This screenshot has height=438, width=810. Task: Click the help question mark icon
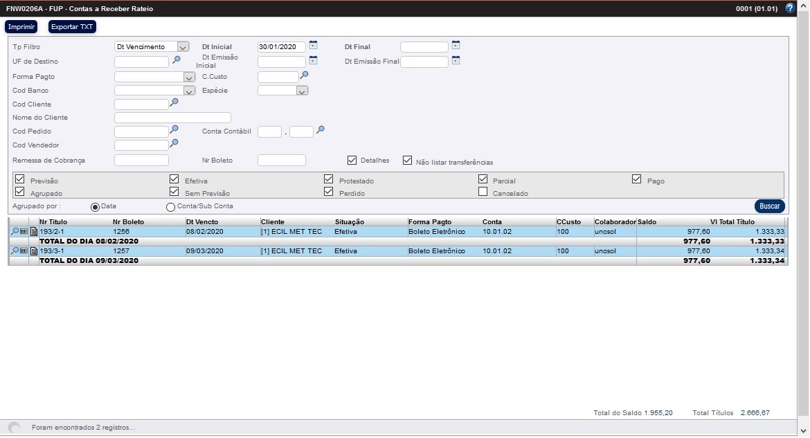[790, 8]
